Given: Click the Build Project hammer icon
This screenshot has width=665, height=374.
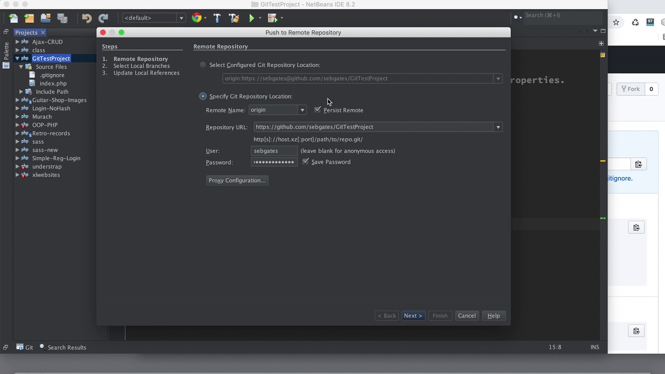Looking at the screenshot, I should pos(217,18).
